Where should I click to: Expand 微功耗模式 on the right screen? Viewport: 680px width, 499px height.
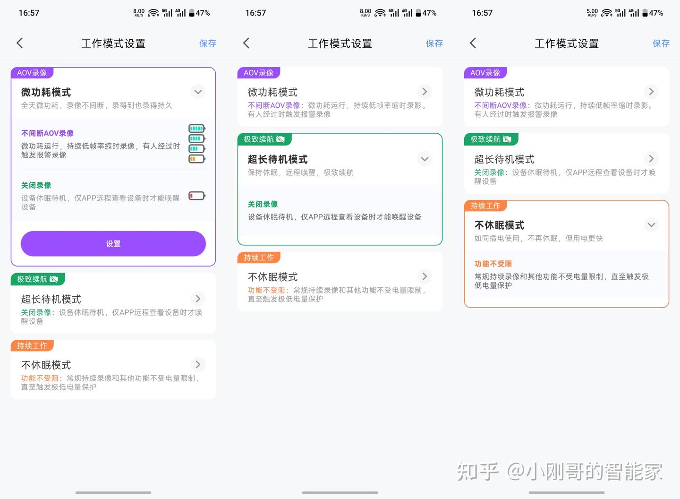[652, 92]
